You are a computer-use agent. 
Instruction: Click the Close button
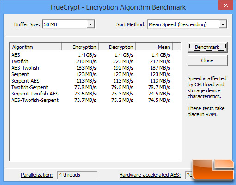click(x=207, y=60)
